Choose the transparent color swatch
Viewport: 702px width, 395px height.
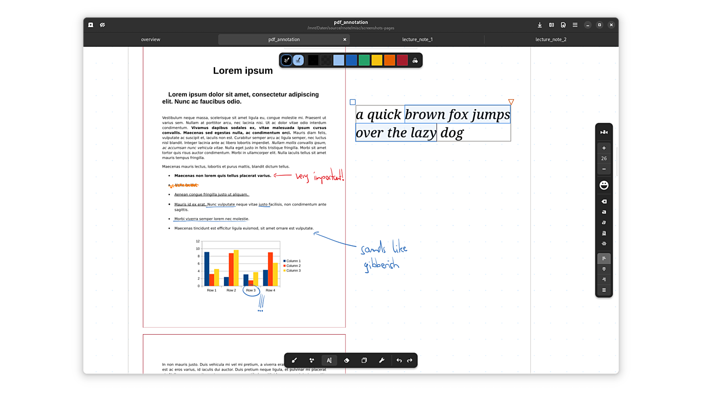click(326, 60)
